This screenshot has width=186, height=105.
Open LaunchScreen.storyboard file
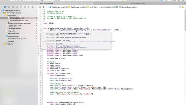pyautogui.click(x=17, y=39)
